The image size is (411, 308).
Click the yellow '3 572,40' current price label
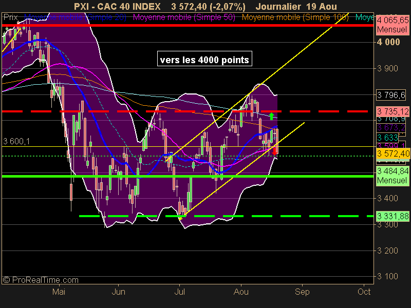pos(393,153)
